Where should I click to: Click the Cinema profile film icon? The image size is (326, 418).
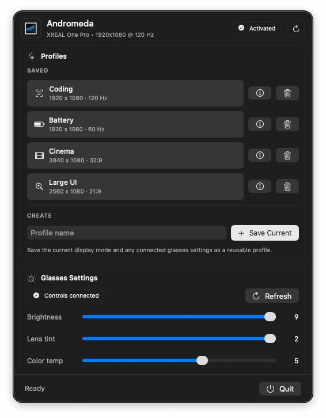tap(40, 155)
